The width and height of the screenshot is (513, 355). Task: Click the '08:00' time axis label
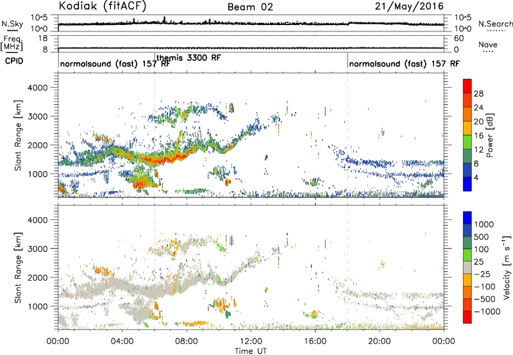187,342
